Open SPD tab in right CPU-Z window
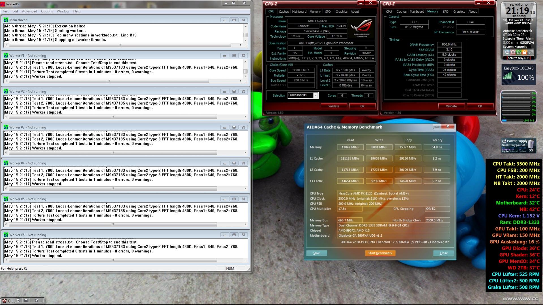This screenshot has width=543, height=305. 446,12
